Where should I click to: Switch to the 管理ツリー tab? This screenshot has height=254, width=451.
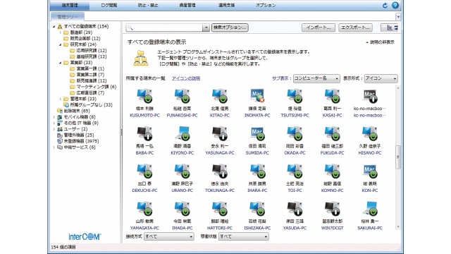[x=68, y=17]
